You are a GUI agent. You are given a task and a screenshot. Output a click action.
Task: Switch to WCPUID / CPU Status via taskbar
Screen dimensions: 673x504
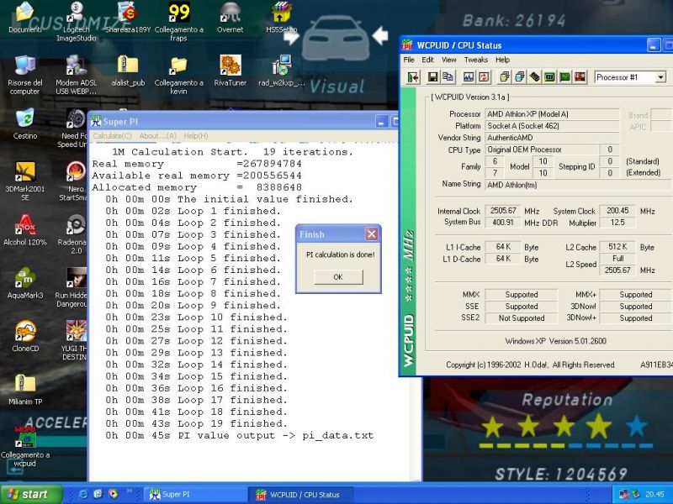[x=302, y=495]
